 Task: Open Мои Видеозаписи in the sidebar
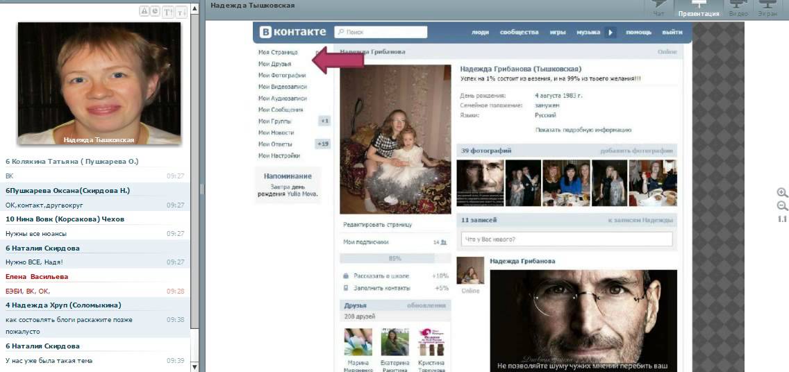click(282, 87)
